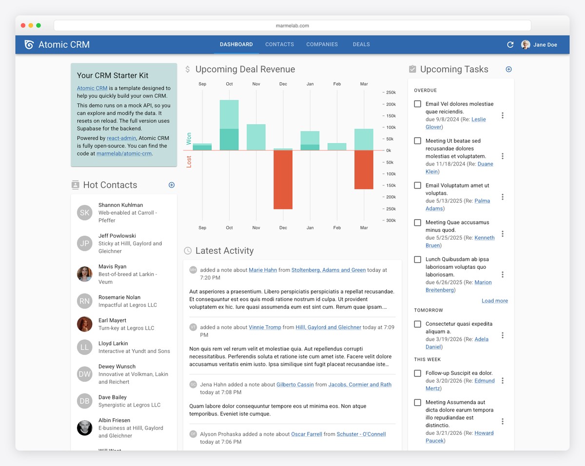Open the kebab menu on the first overdue task
This screenshot has width=585, height=466.
click(x=503, y=115)
